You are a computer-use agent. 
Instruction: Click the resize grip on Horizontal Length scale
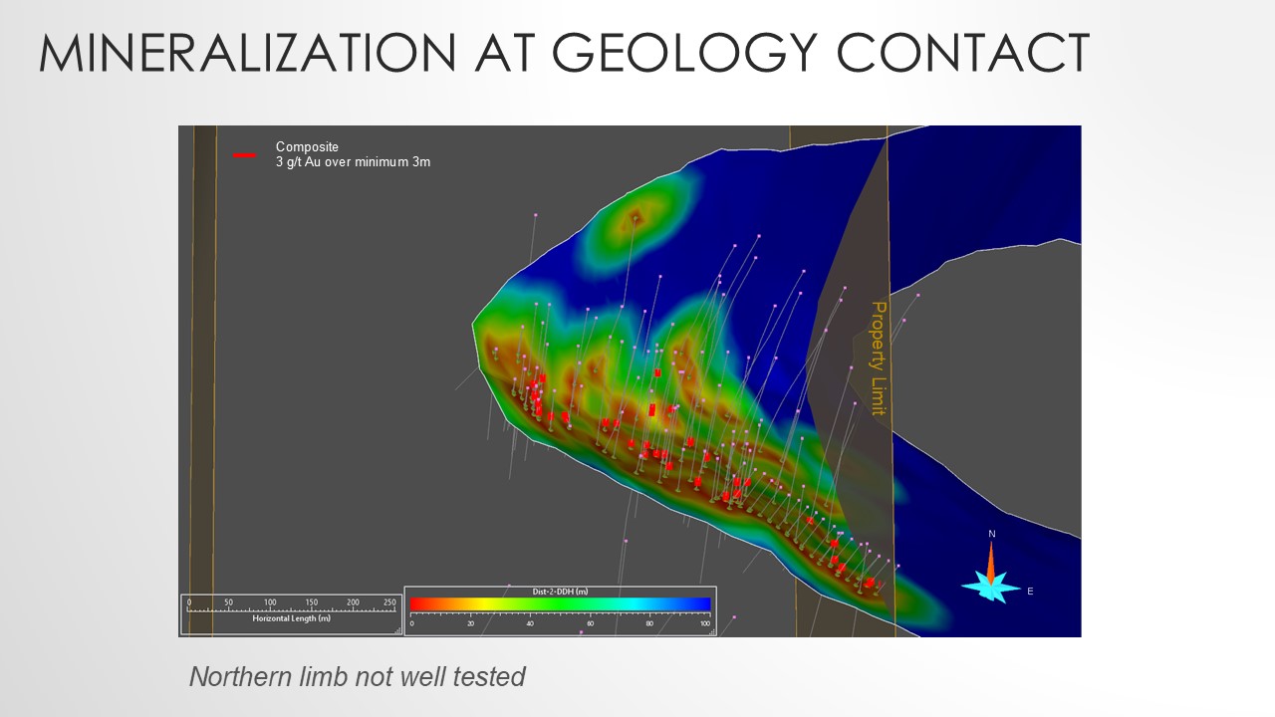tap(397, 630)
